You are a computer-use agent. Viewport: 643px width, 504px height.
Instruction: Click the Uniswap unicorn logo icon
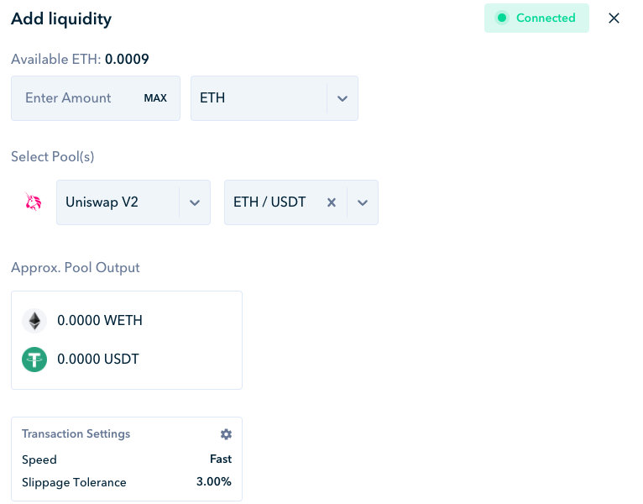tap(34, 202)
